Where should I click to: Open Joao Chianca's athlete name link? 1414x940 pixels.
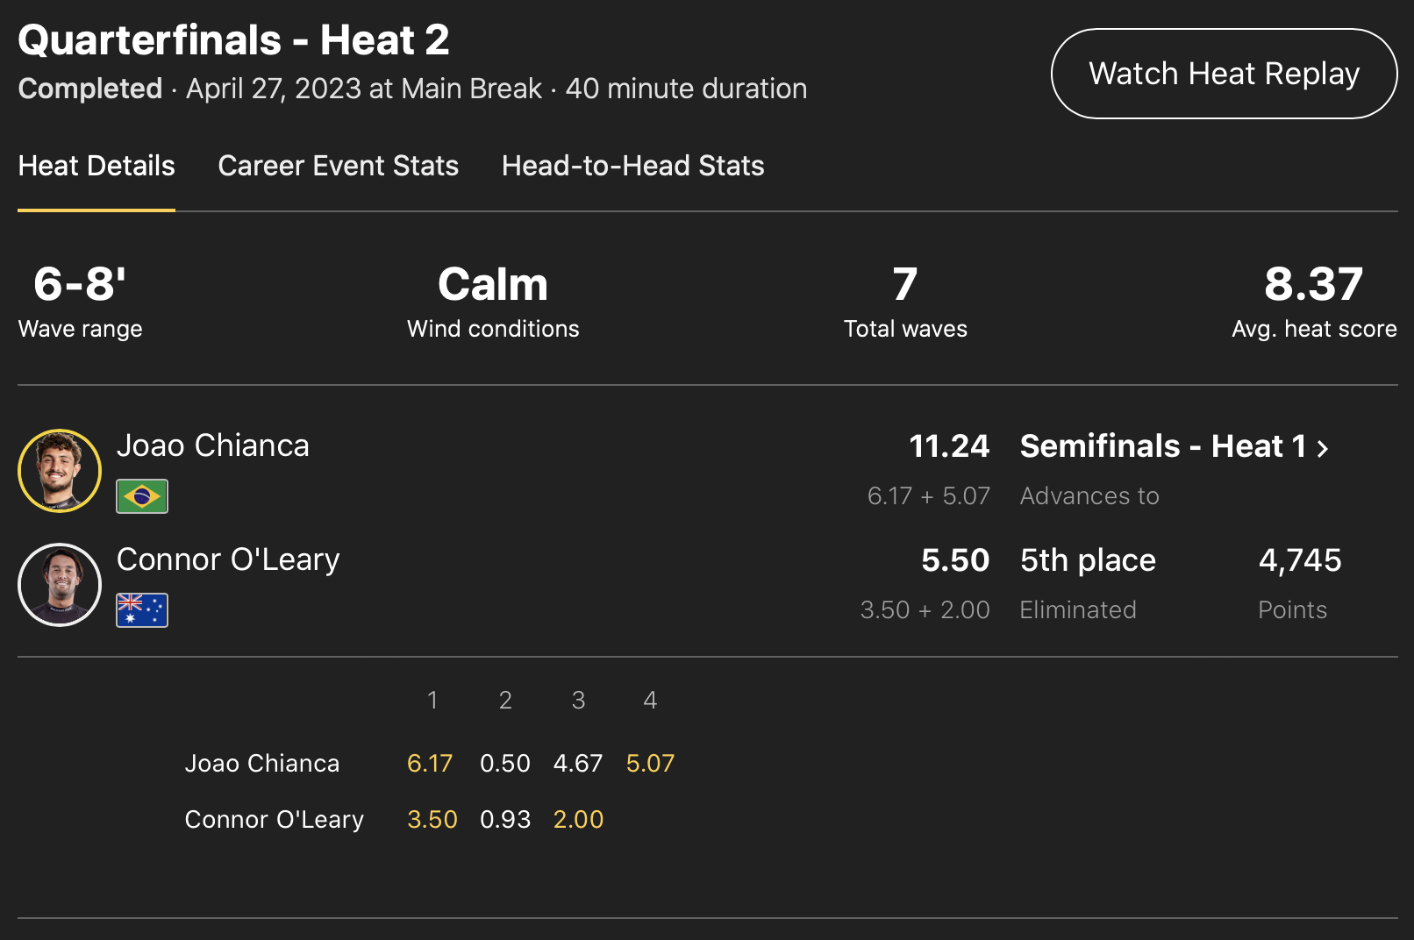[x=213, y=445]
